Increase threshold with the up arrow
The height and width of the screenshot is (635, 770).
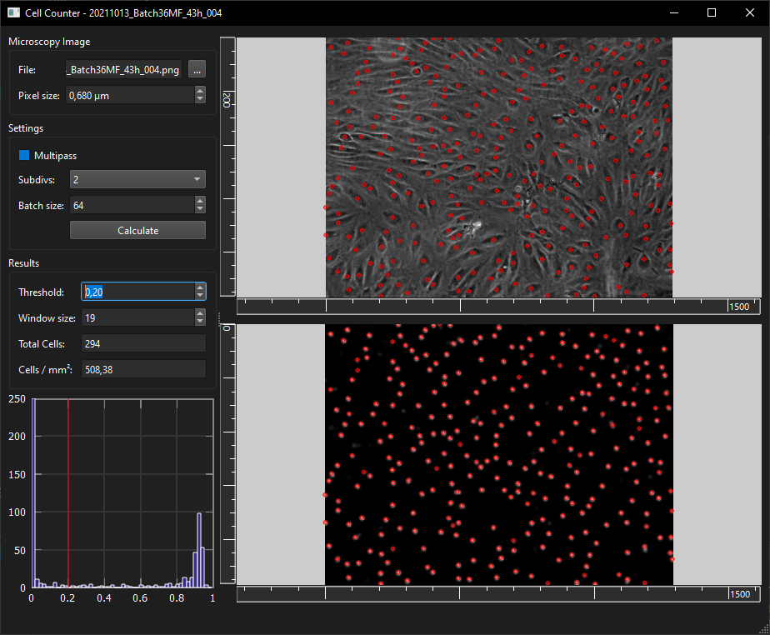click(200, 287)
